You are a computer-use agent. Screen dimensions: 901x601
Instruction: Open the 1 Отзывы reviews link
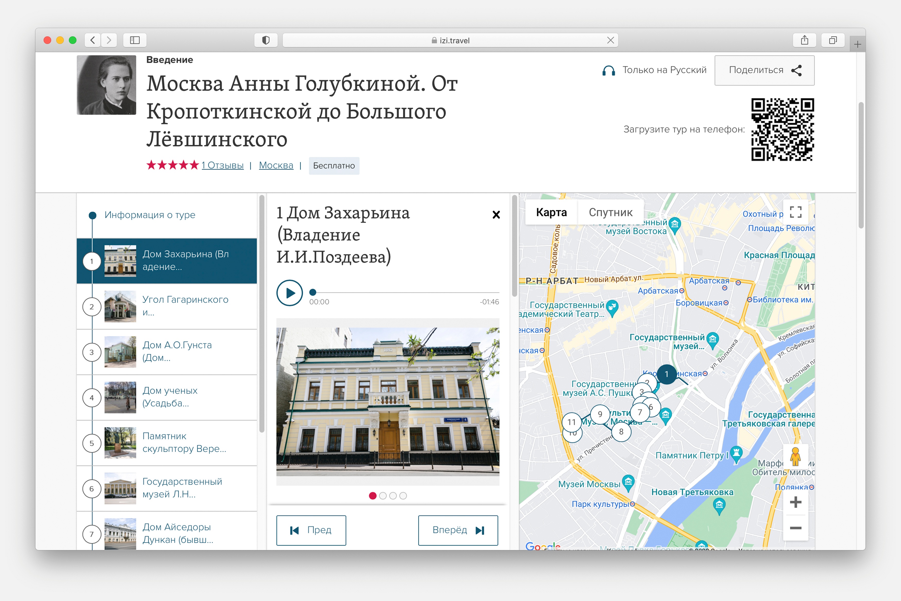pyautogui.click(x=223, y=165)
